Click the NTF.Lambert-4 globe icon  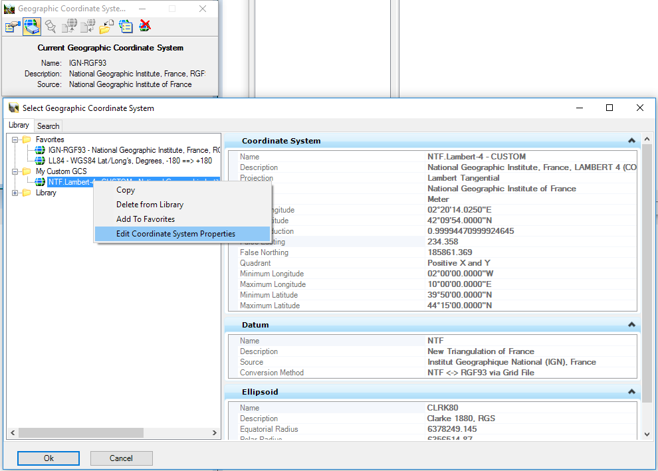pyautogui.click(x=40, y=182)
